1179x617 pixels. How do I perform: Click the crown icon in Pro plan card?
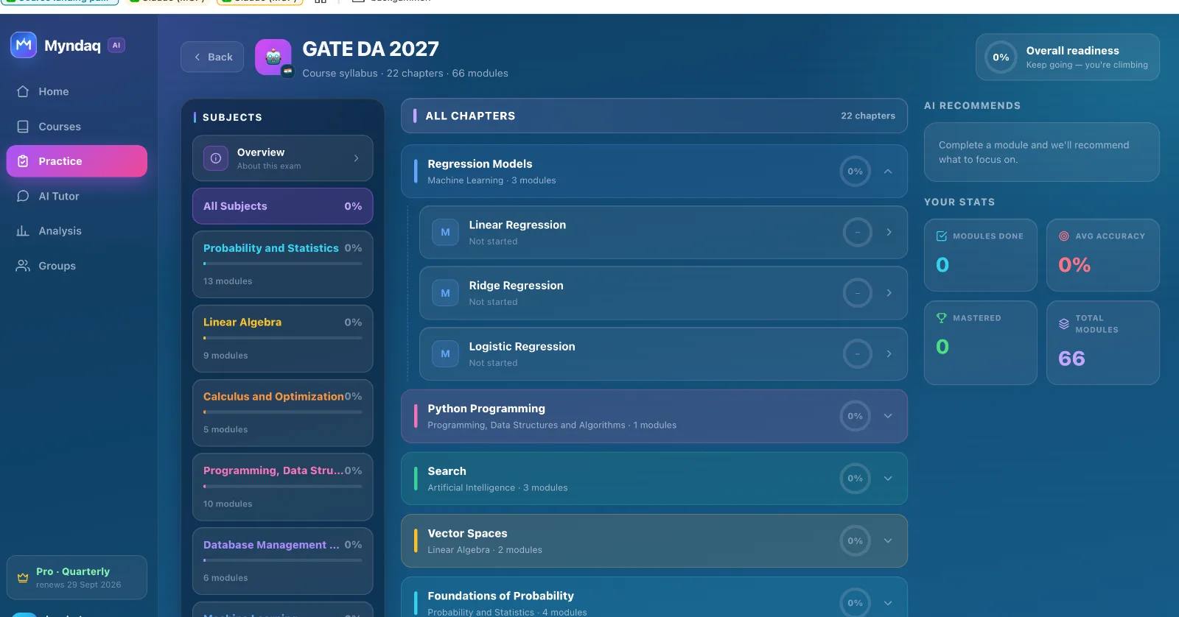point(23,578)
